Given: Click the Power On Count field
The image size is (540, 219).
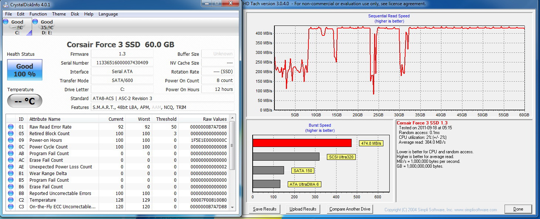Looking at the screenshot, I should tap(218, 81).
